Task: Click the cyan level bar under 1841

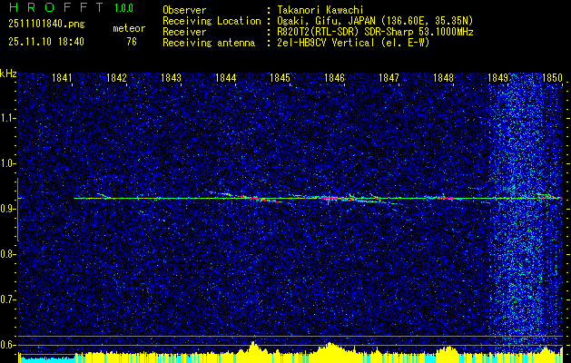Action: tap(46, 359)
